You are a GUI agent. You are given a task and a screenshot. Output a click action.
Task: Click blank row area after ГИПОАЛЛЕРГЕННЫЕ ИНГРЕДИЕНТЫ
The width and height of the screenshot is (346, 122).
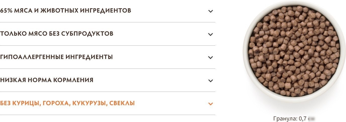[161, 57]
